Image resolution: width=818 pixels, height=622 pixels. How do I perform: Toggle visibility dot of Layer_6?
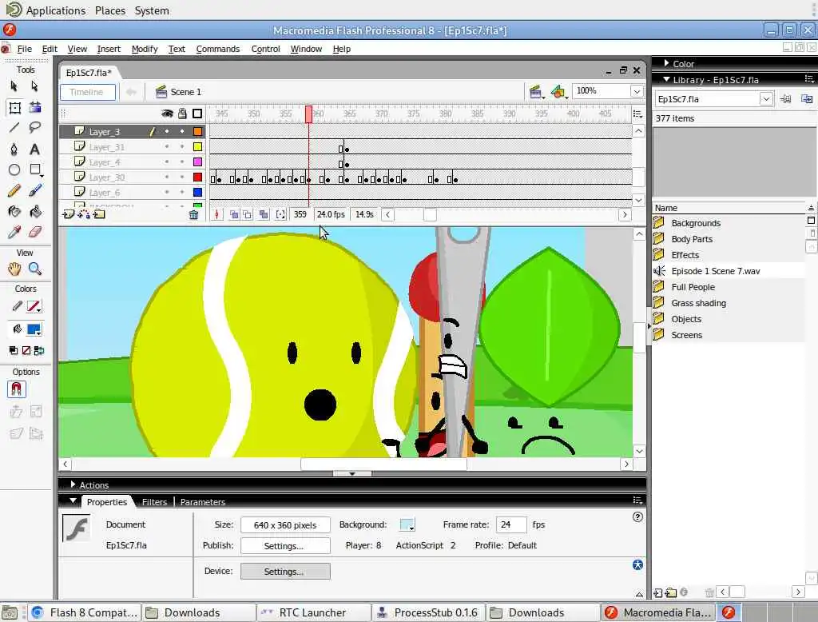167,192
